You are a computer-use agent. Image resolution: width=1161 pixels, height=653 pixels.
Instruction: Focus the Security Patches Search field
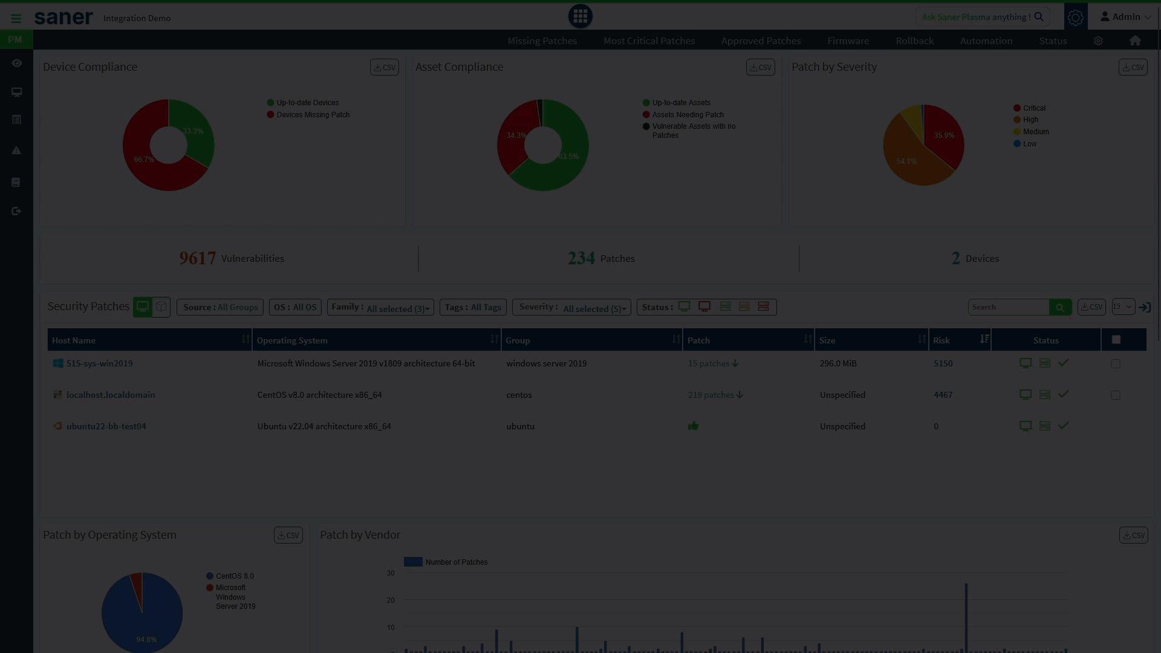point(1009,307)
